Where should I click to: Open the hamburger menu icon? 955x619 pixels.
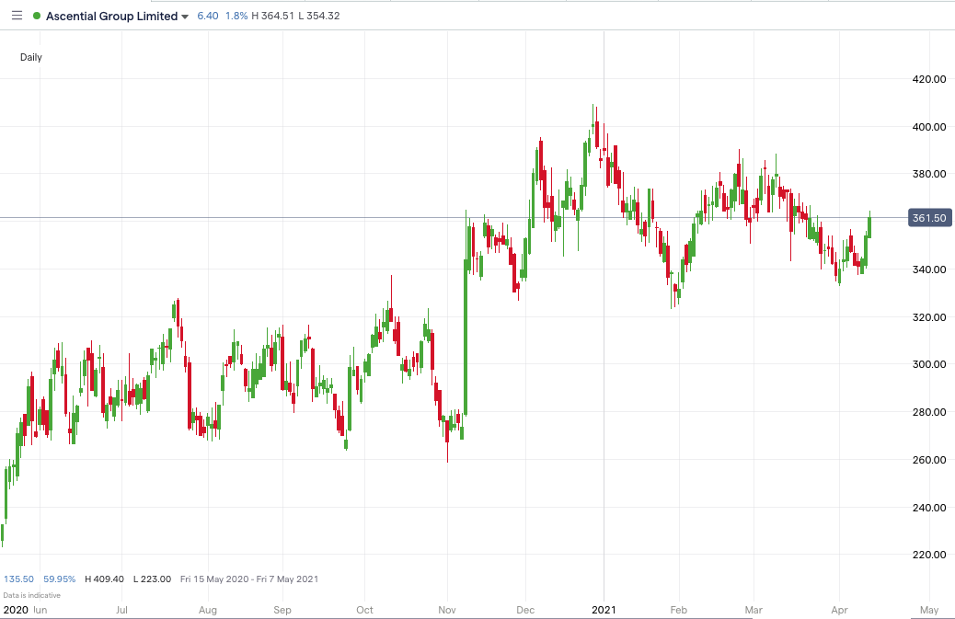[x=17, y=16]
